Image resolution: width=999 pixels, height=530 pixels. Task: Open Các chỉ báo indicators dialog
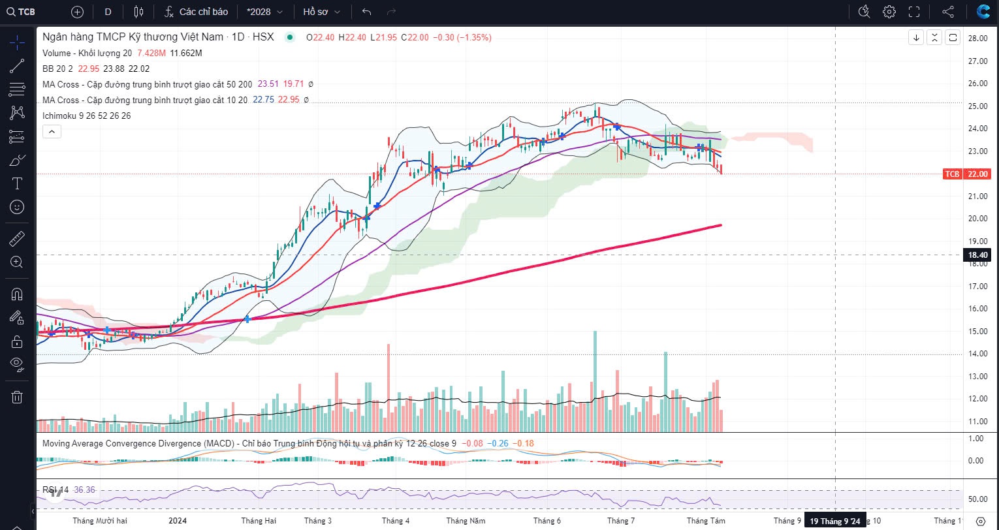196,12
